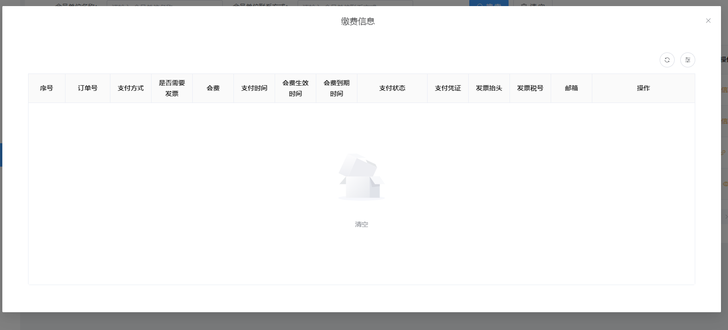
Task: Click the 支付凭证 column header
Action: point(448,88)
